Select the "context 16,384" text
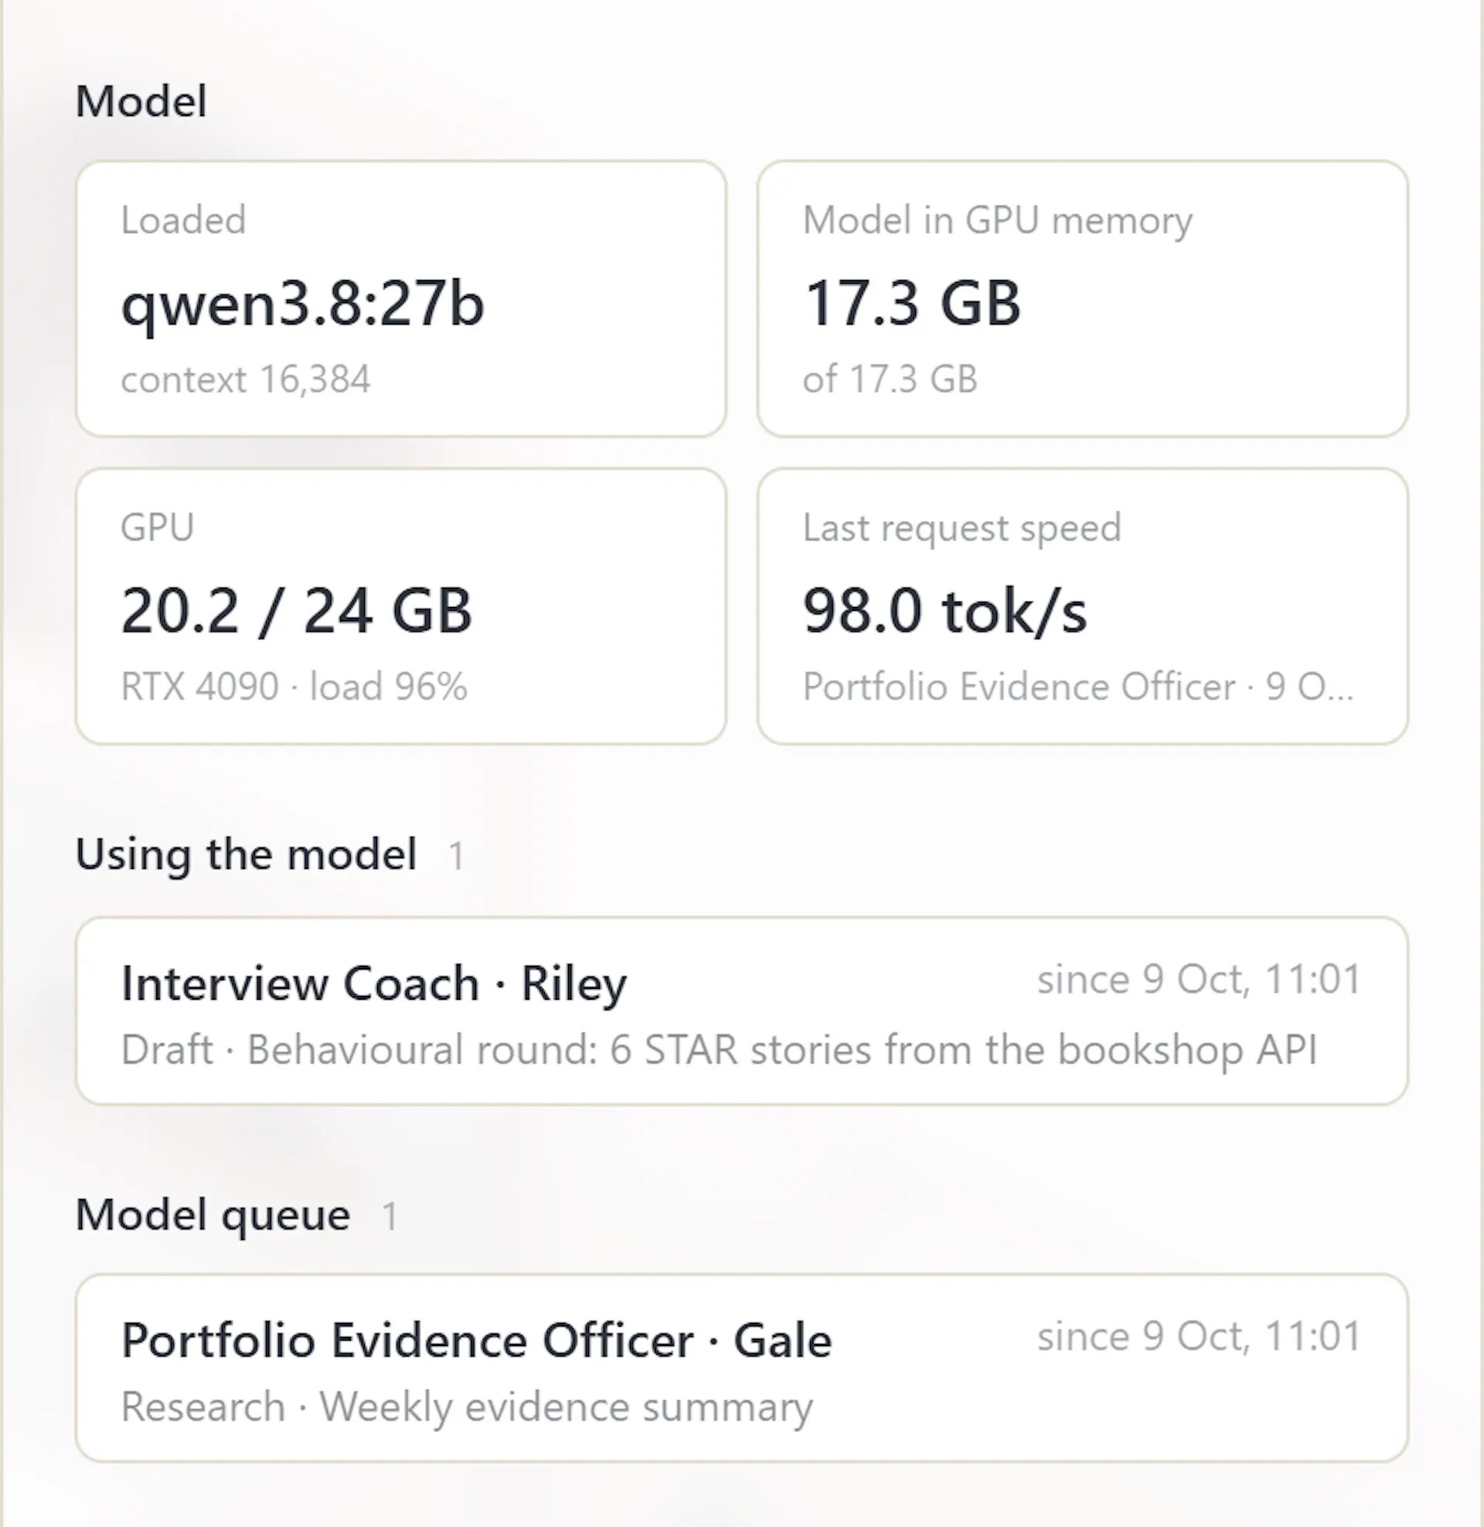1484x1527 pixels. tap(246, 380)
